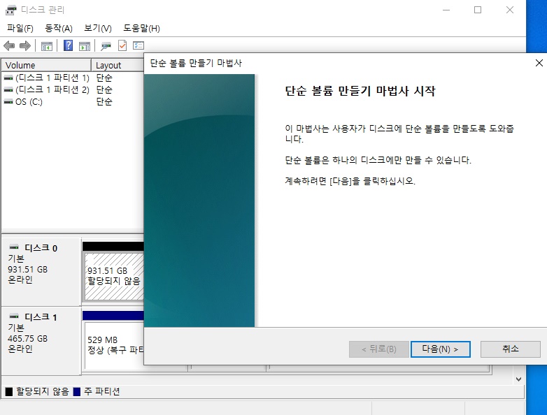Viewport: 547px width, 415px height.
Task: Click the scroll-down arrow in disk pane
Action: (519, 379)
